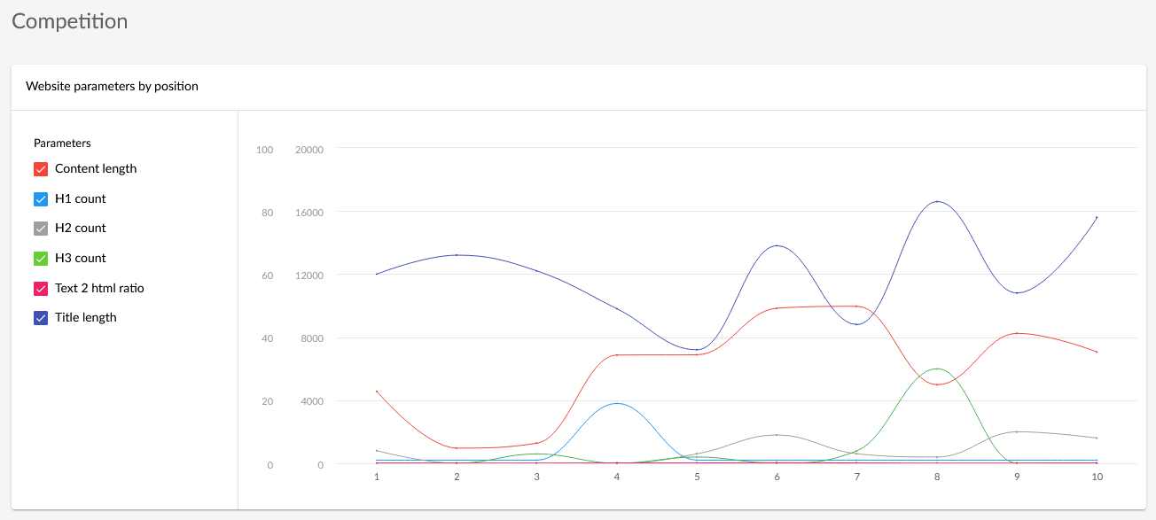The image size is (1156, 520).
Task: Toggle the H1 count checkbox
Action: (x=41, y=199)
